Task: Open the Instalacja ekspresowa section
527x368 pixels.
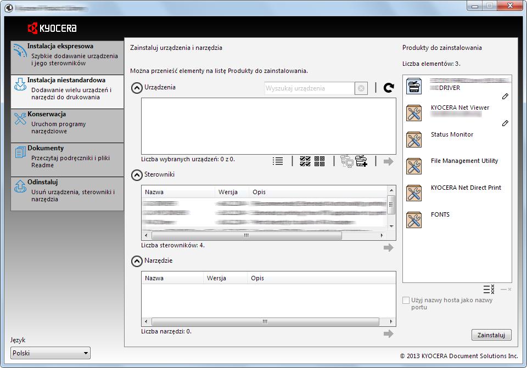Action: coord(67,58)
